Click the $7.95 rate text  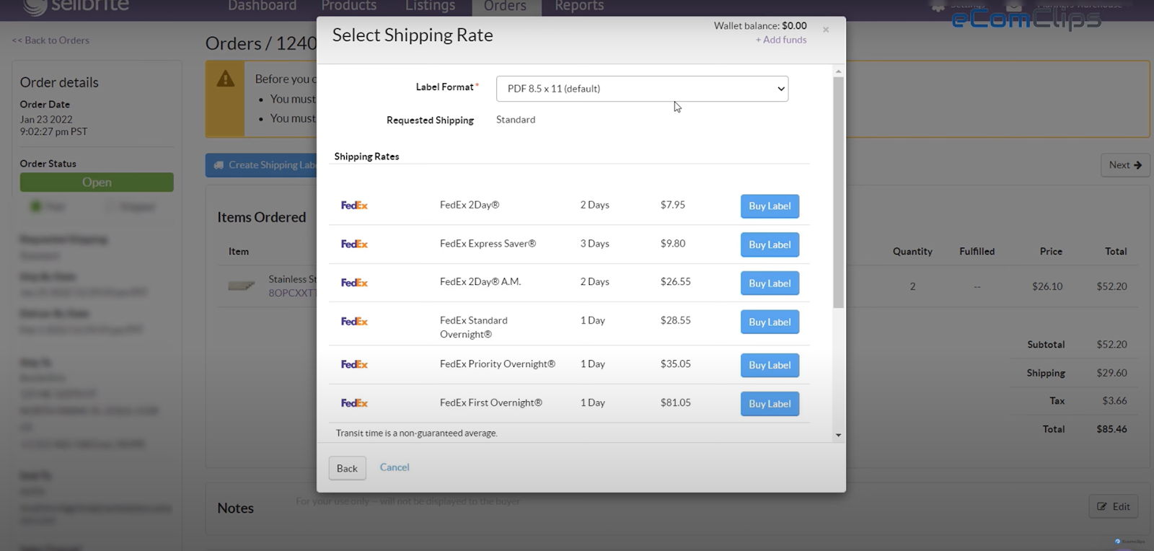point(673,205)
